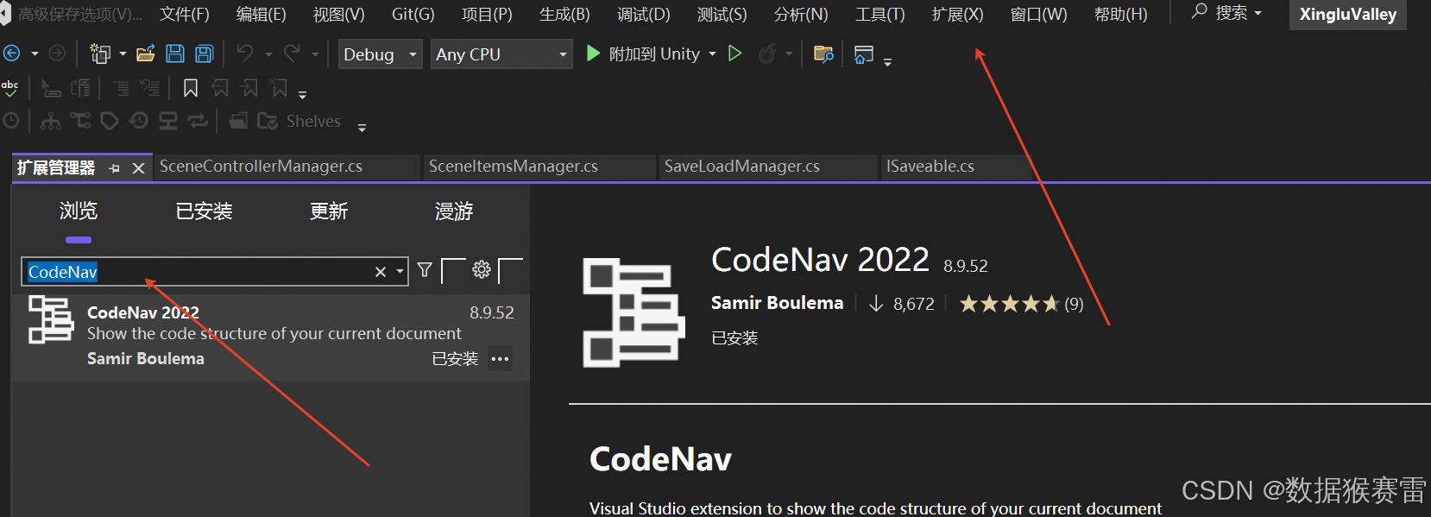Click the five-star rating of CodeNav 2022
The width and height of the screenshot is (1431, 517).
[x=1009, y=304]
